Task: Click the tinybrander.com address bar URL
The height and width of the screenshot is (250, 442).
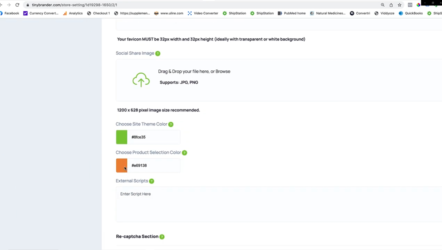Action: coord(75,5)
